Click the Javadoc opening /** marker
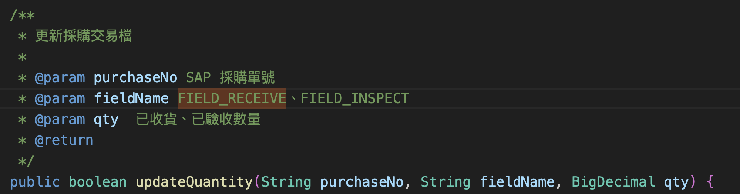Screen dimensions: 740x194 (23, 15)
